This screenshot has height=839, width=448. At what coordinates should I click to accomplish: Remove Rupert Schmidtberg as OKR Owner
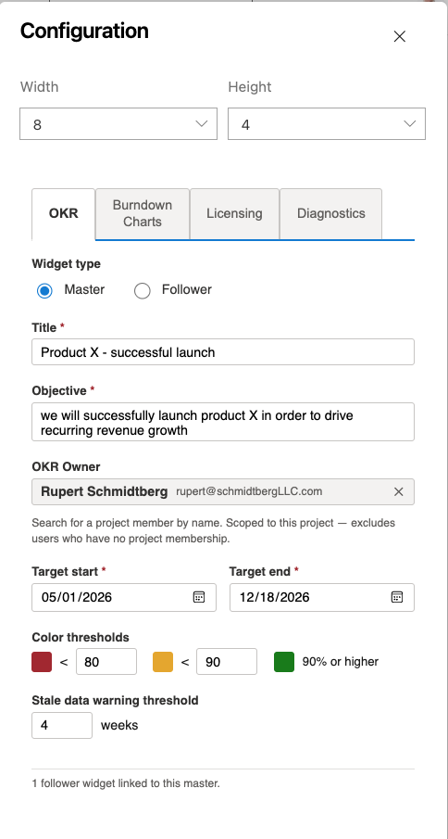[x=398, y=491]
